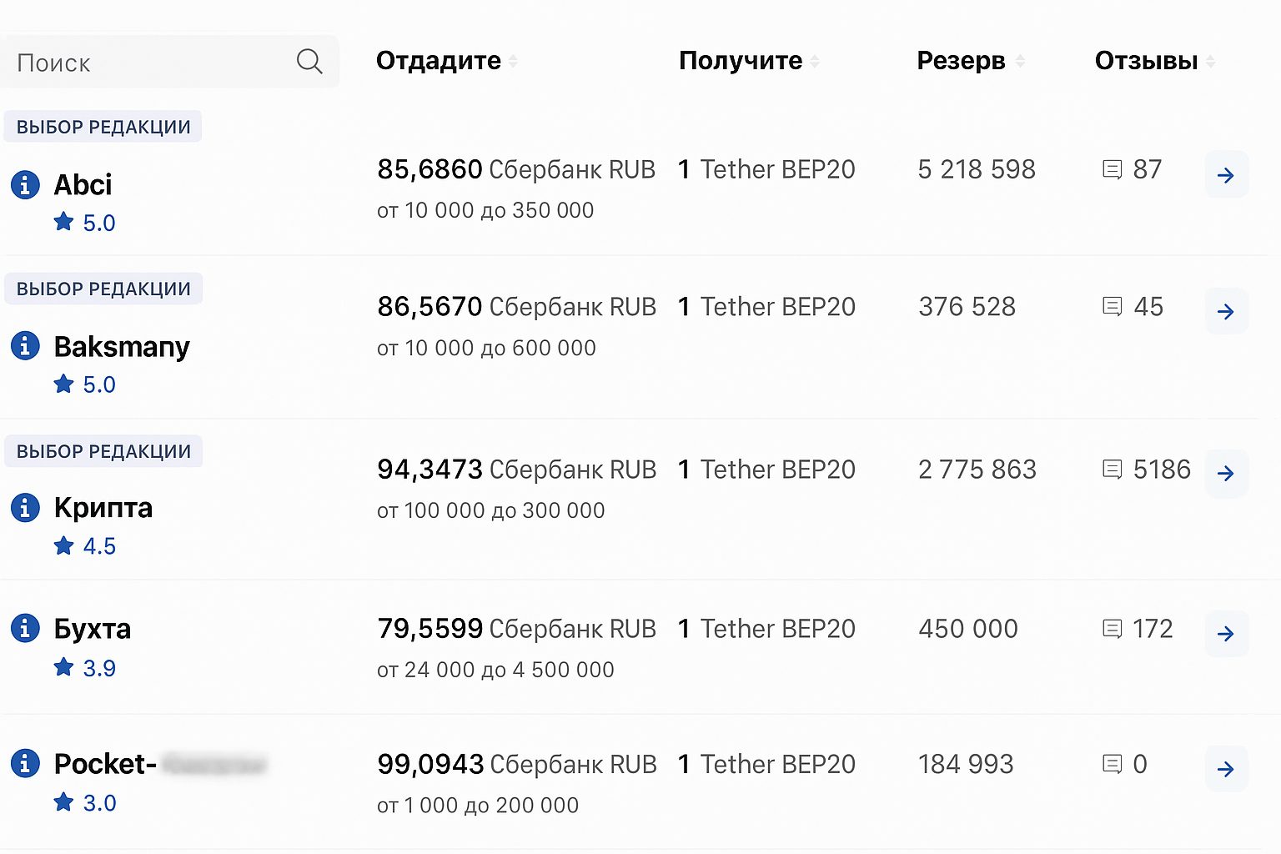Open the 172 reviews for Бухта
Image resolution: width=1281 pixels, height=854 pixels.
[1138, 629]
